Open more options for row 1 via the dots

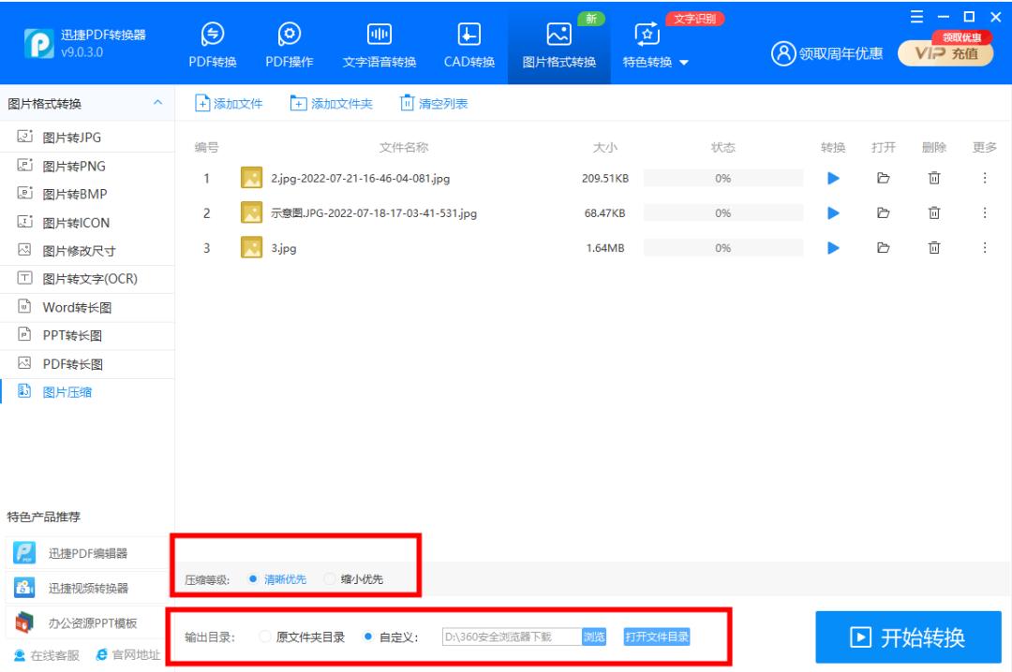(x=985, y=178)
